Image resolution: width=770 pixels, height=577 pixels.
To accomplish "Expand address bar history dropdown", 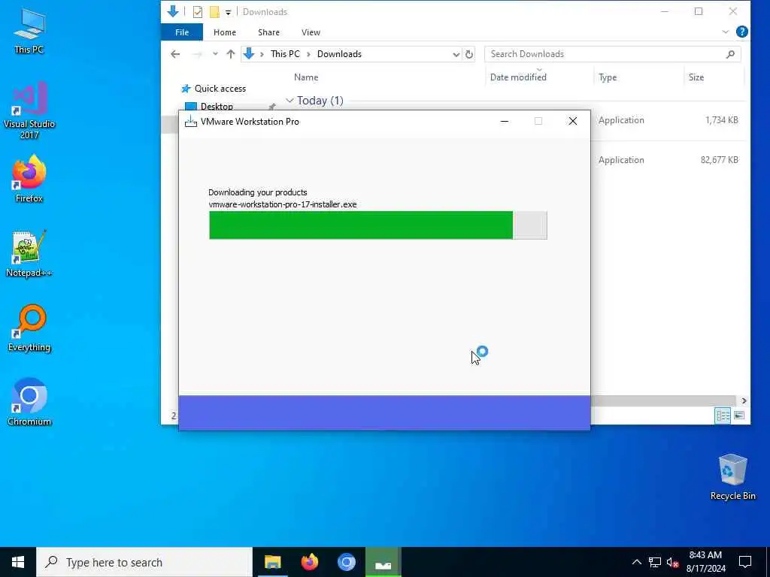I will pos(456,54).
